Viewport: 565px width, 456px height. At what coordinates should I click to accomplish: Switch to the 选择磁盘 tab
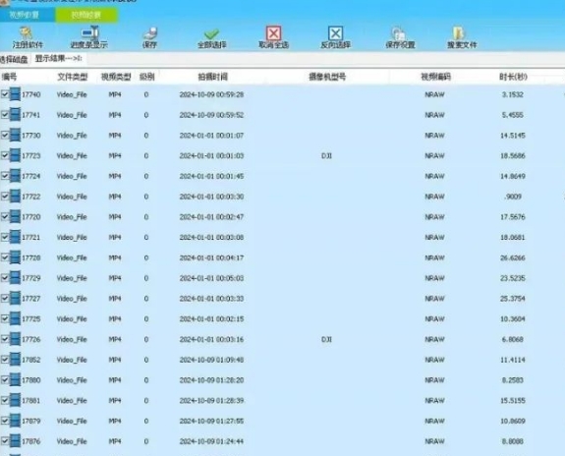14,59
